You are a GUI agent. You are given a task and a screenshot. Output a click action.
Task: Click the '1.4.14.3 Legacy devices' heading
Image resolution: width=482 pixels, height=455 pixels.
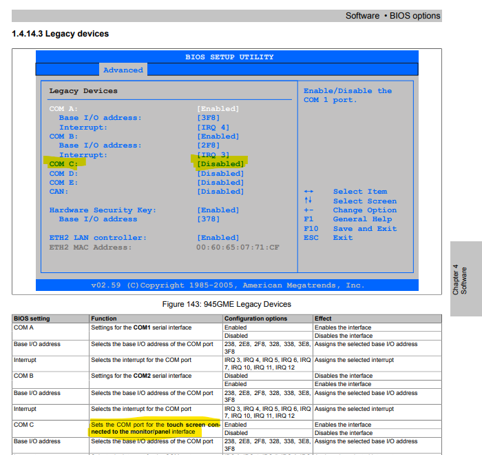[61, 34]
